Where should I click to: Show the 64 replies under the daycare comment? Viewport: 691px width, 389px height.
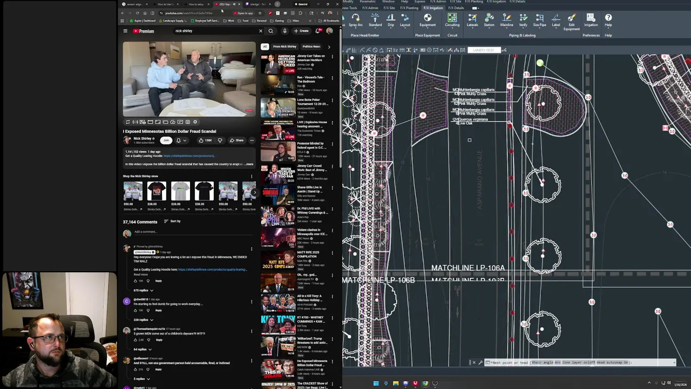[x=143, y=350]
